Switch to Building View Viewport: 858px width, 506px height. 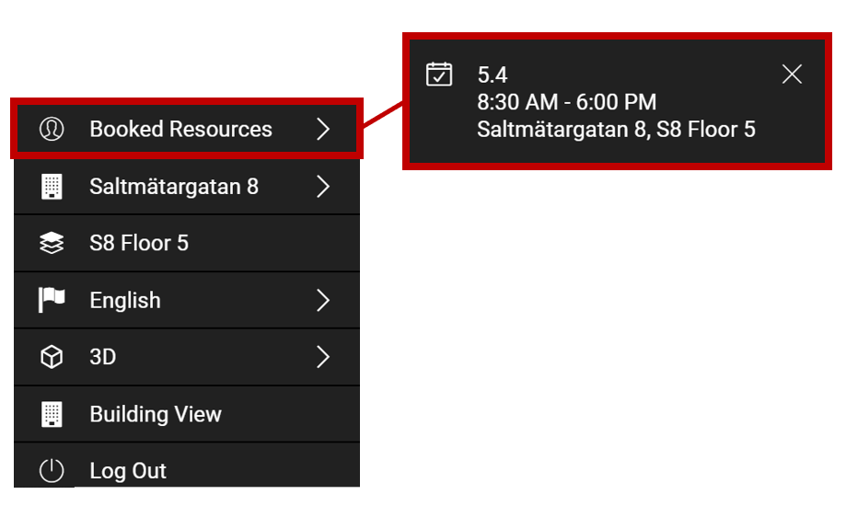pos(187,414)
